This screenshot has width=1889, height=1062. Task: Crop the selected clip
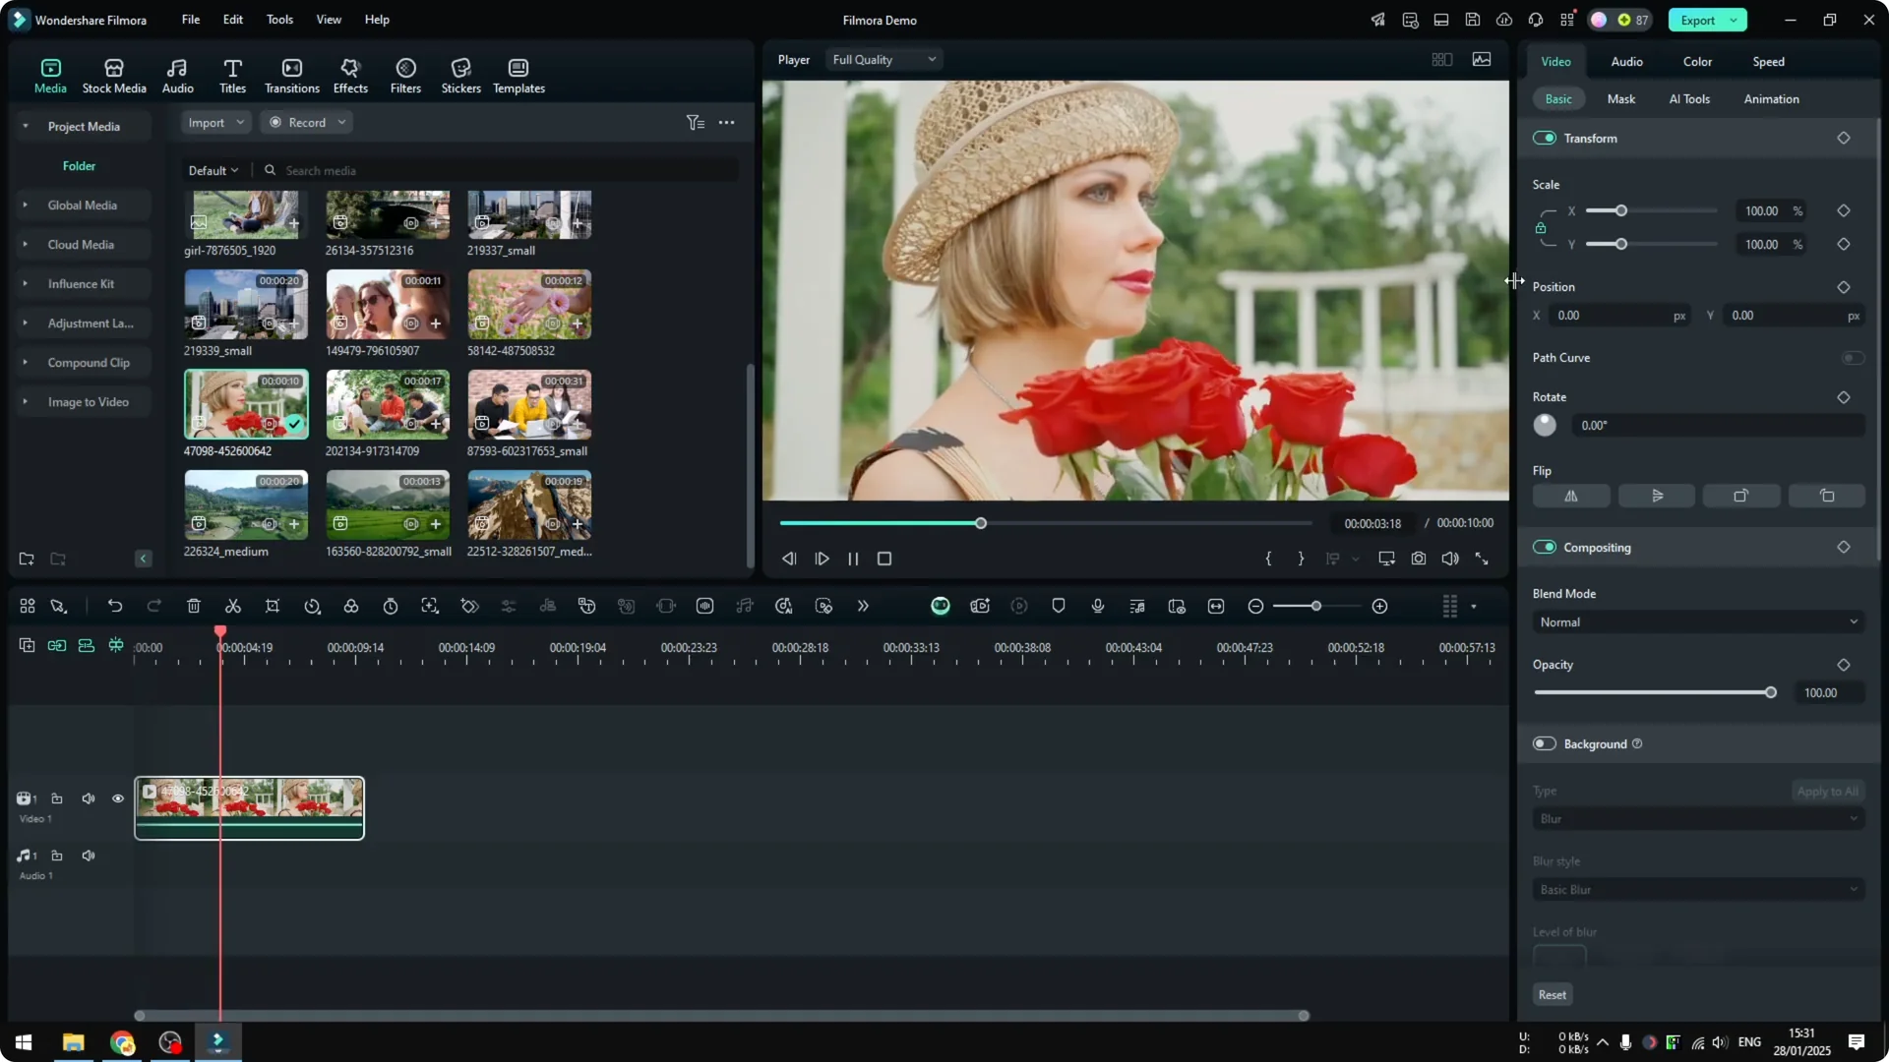(273, 606)
